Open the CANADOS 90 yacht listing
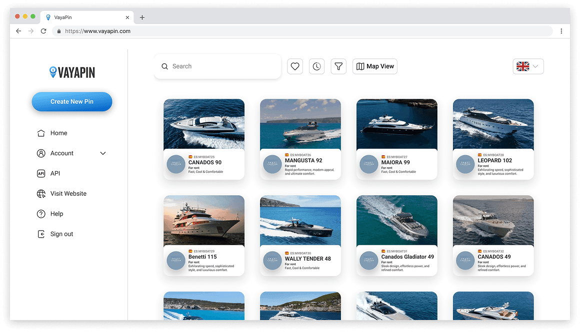 (x=204, y=139)
